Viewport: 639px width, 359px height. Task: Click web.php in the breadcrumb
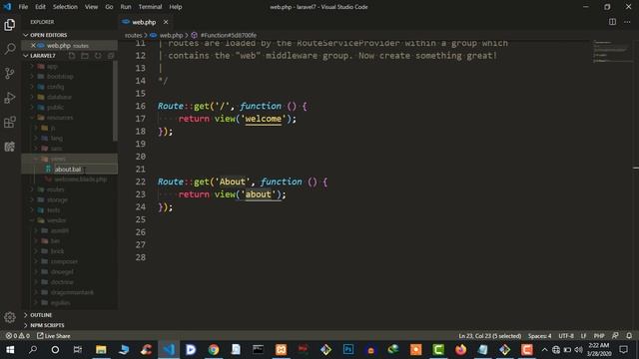pyautogui.click(x=171, y=36)
